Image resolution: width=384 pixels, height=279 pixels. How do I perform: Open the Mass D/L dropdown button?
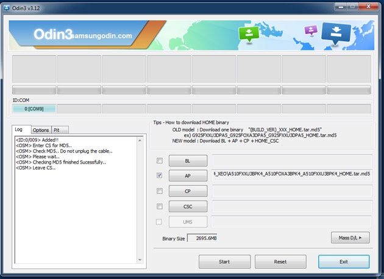[350, 238]
